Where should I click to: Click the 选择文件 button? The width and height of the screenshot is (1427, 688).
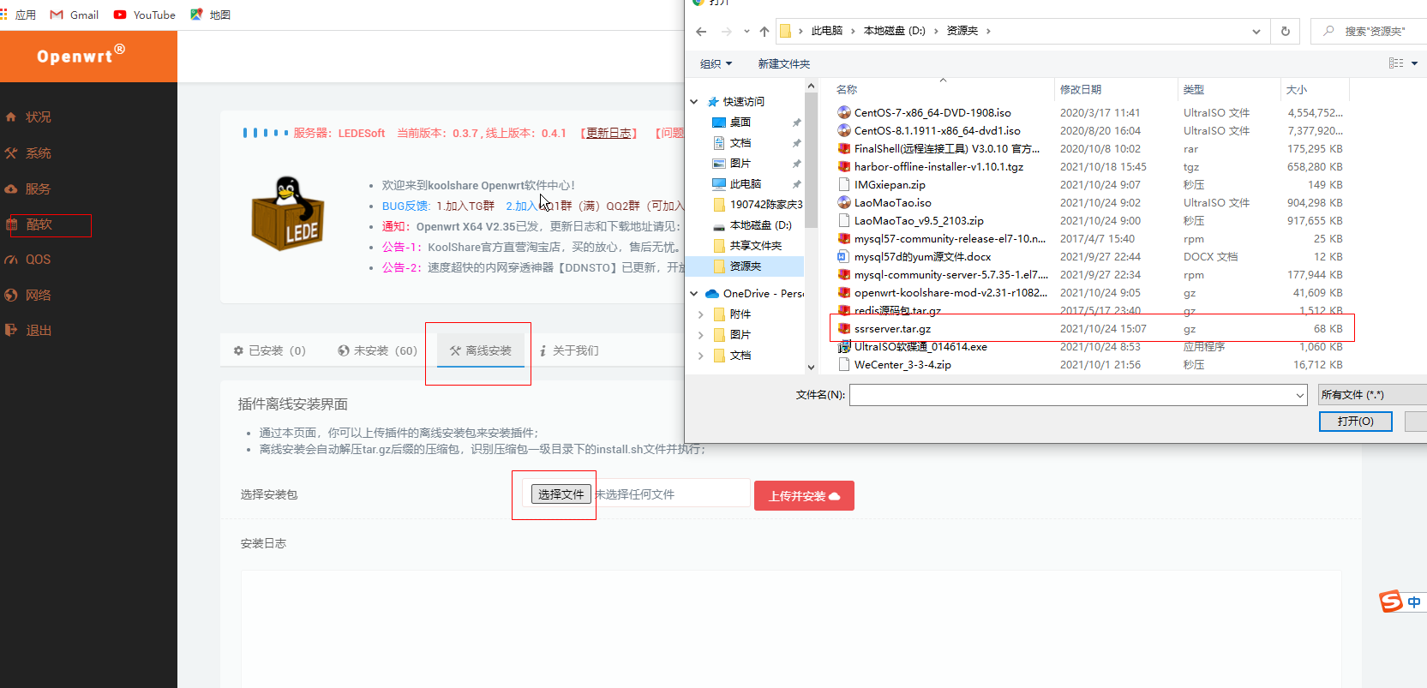click(561, 494)
